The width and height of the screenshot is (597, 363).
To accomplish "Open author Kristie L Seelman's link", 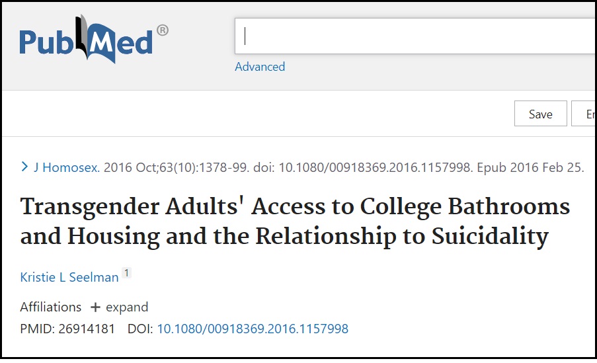I will click(69, 277).
